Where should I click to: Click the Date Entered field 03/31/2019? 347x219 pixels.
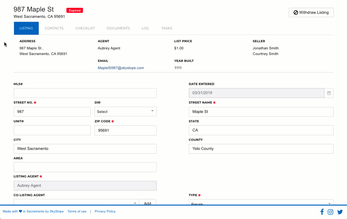[257, 93]
